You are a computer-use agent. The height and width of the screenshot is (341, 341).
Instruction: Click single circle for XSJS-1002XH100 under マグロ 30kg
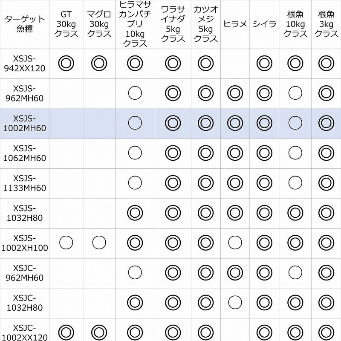coord(99,243)
